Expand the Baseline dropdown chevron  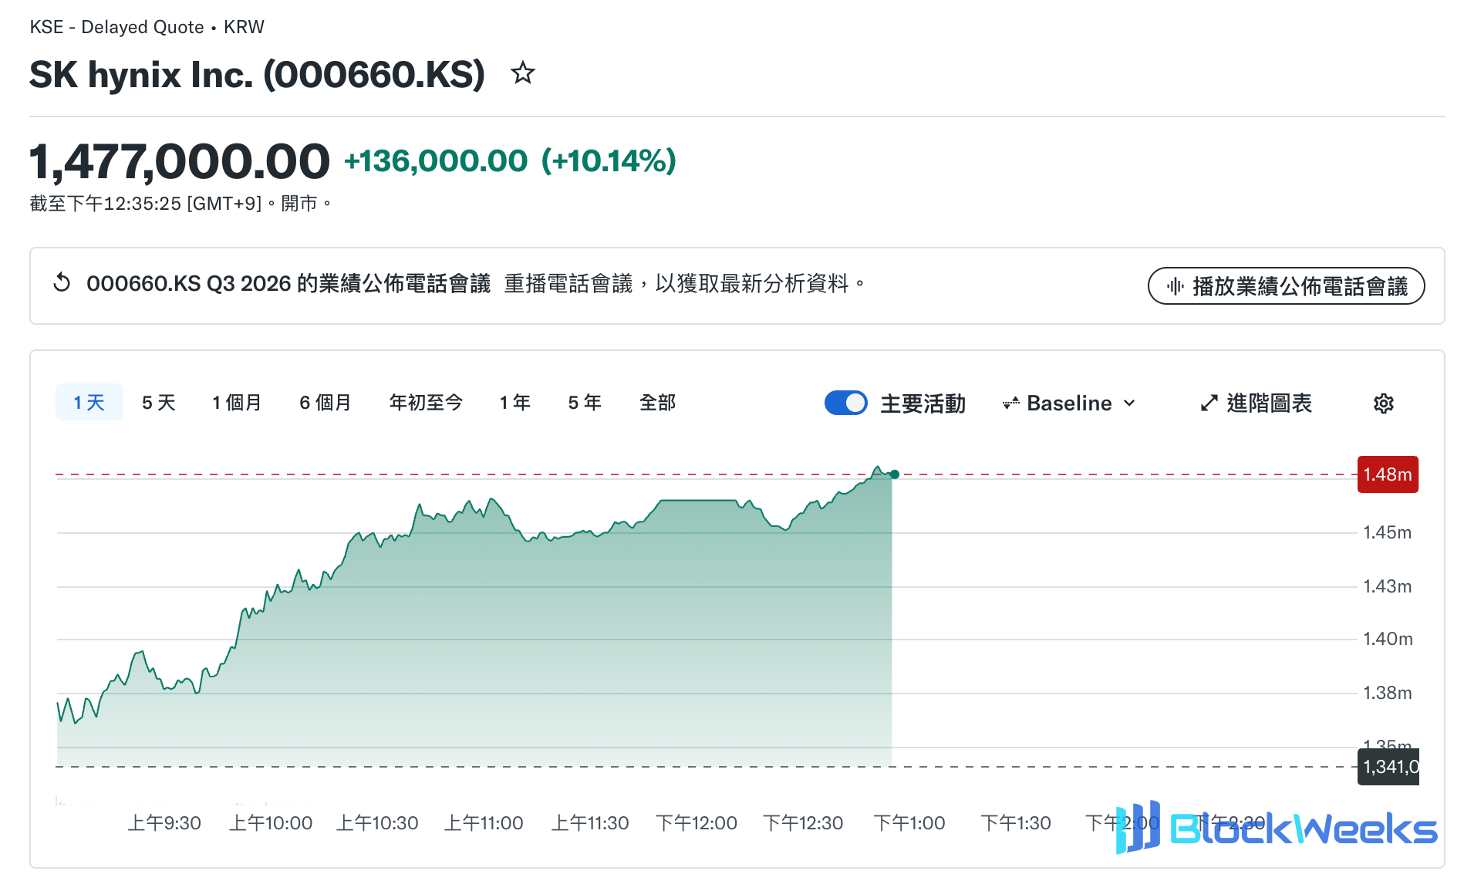coord(1130,403)
